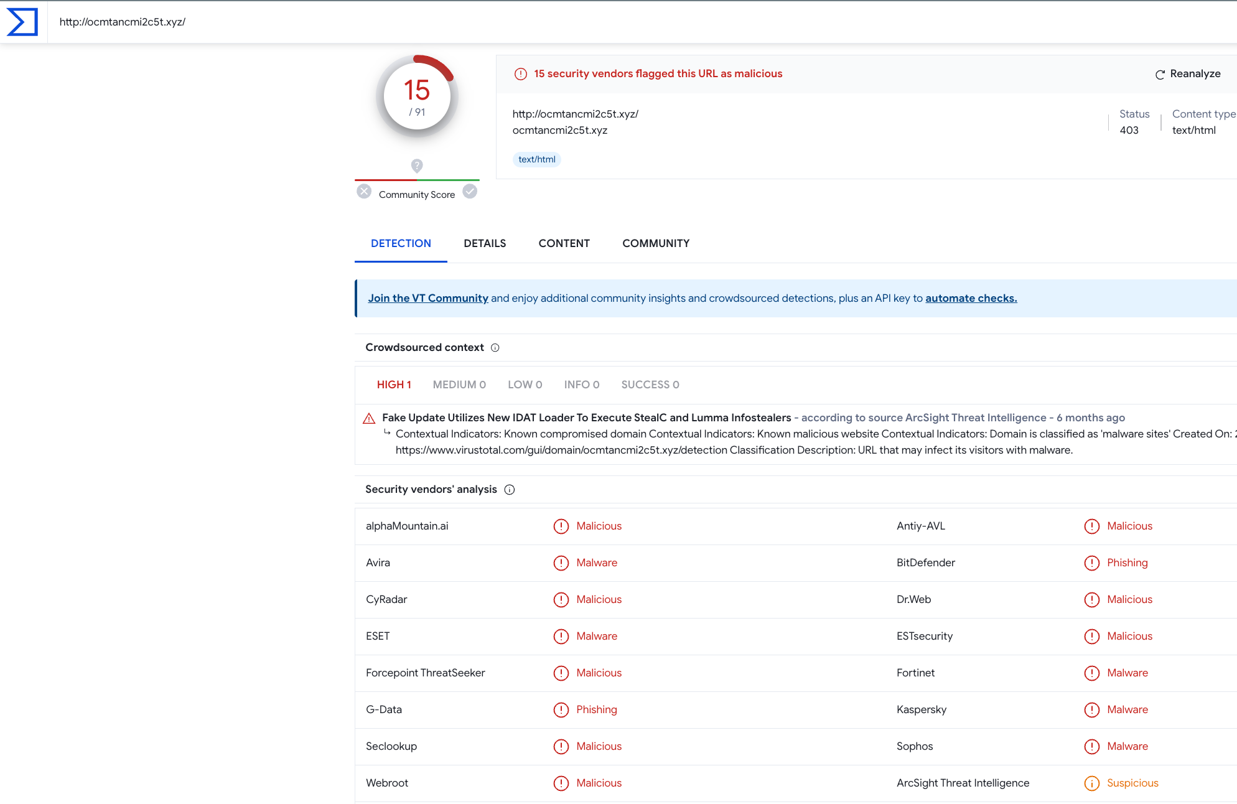Click the G-Data phishing alert icon
Screen dimensions: 1237x804
(561, 710)
